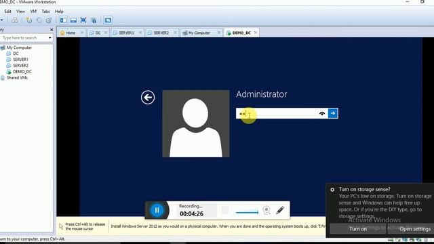434x244 pixels.
Task: Open the VM menu
Action: [x=33, y=12]
